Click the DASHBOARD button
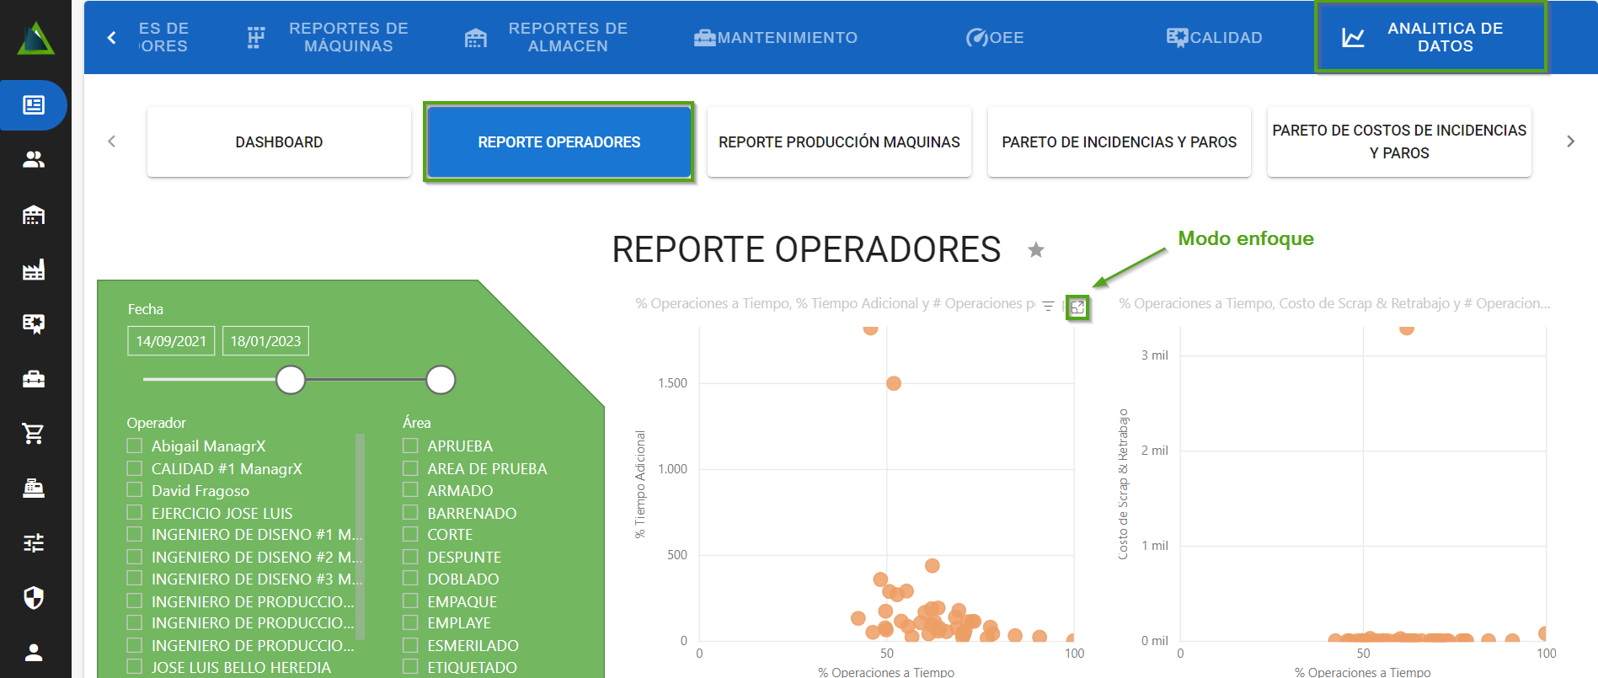This screenshot has height=678, width=1598. (279, 142)
